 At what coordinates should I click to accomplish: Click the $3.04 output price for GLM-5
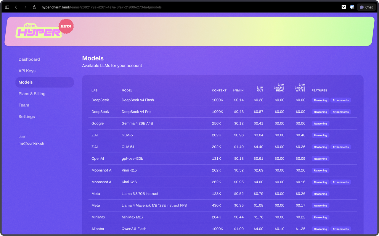[258, 135]
